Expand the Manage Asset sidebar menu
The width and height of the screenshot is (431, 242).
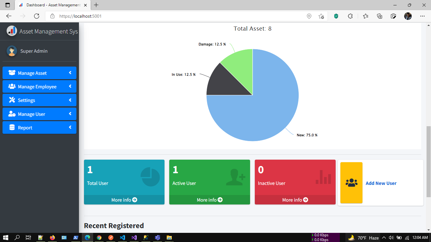click(x=39, y=73)
